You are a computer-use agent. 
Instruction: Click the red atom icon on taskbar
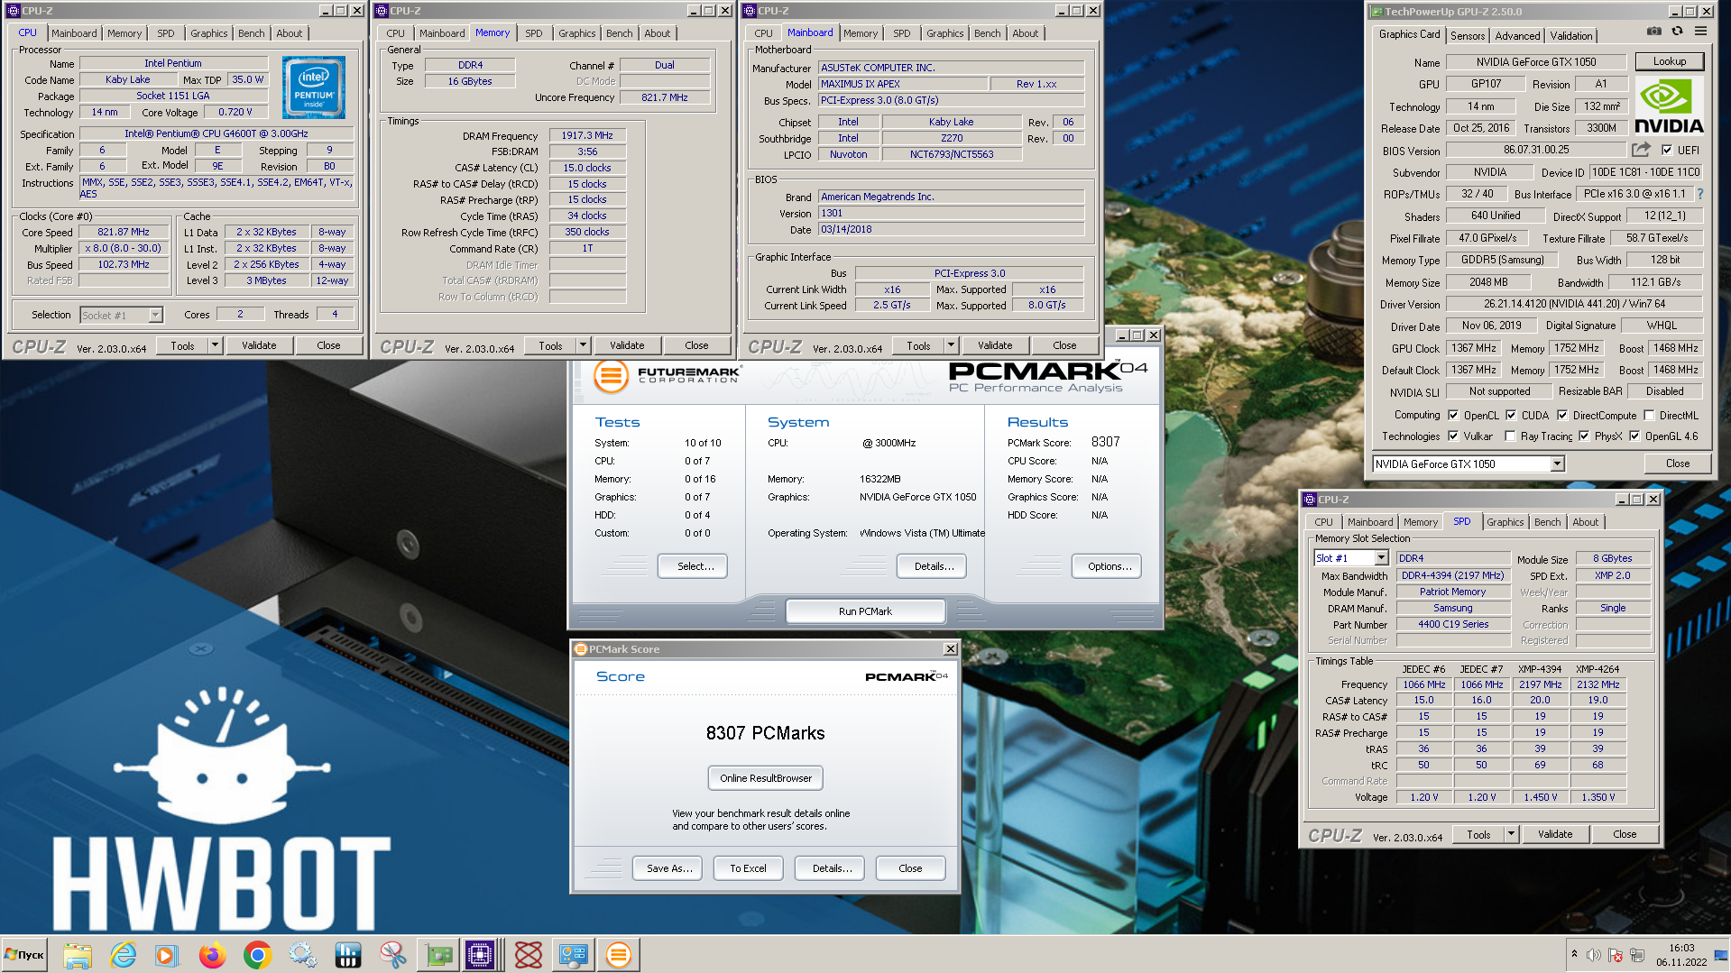tap(529, 955)
